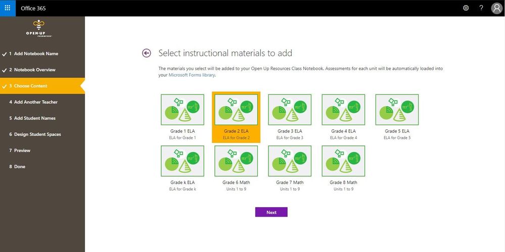The image size is (505, 252).
Task: Add Grade 7 Math materials
Action: point(290,161)
